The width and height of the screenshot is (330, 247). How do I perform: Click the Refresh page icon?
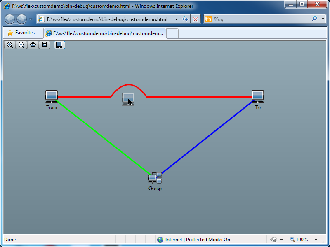(185, 19)
